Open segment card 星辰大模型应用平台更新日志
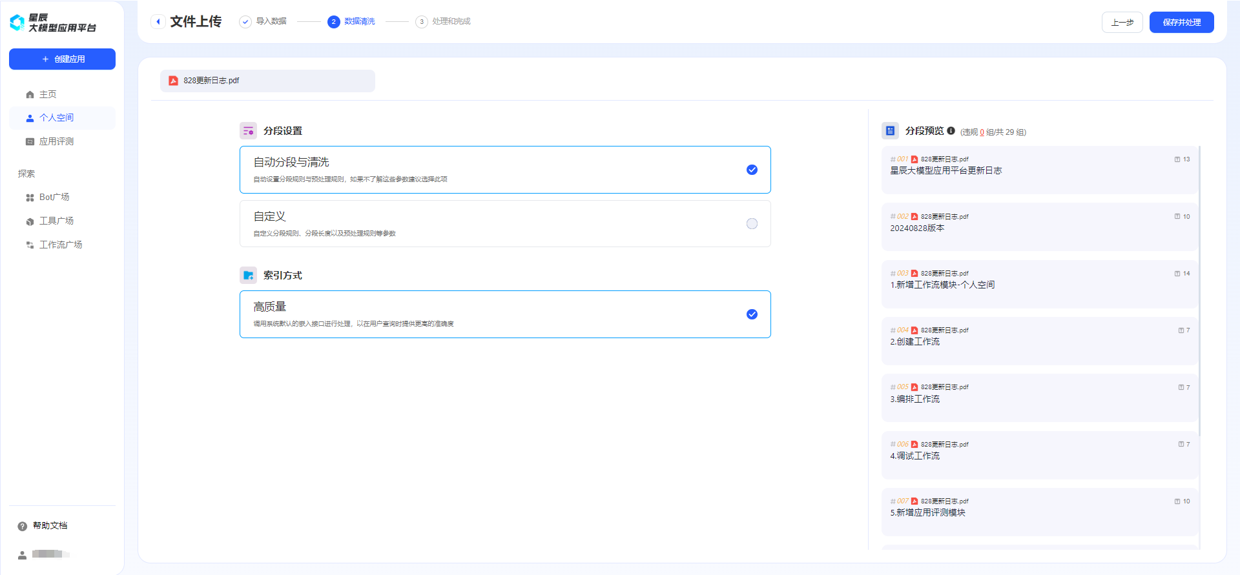The height and width of the screenshot is (575, 1240). [1039, 170]
